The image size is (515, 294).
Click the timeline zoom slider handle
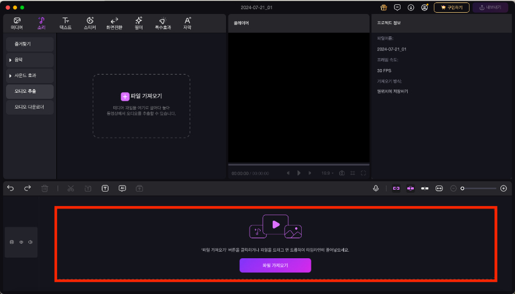(x=462, y=189)
